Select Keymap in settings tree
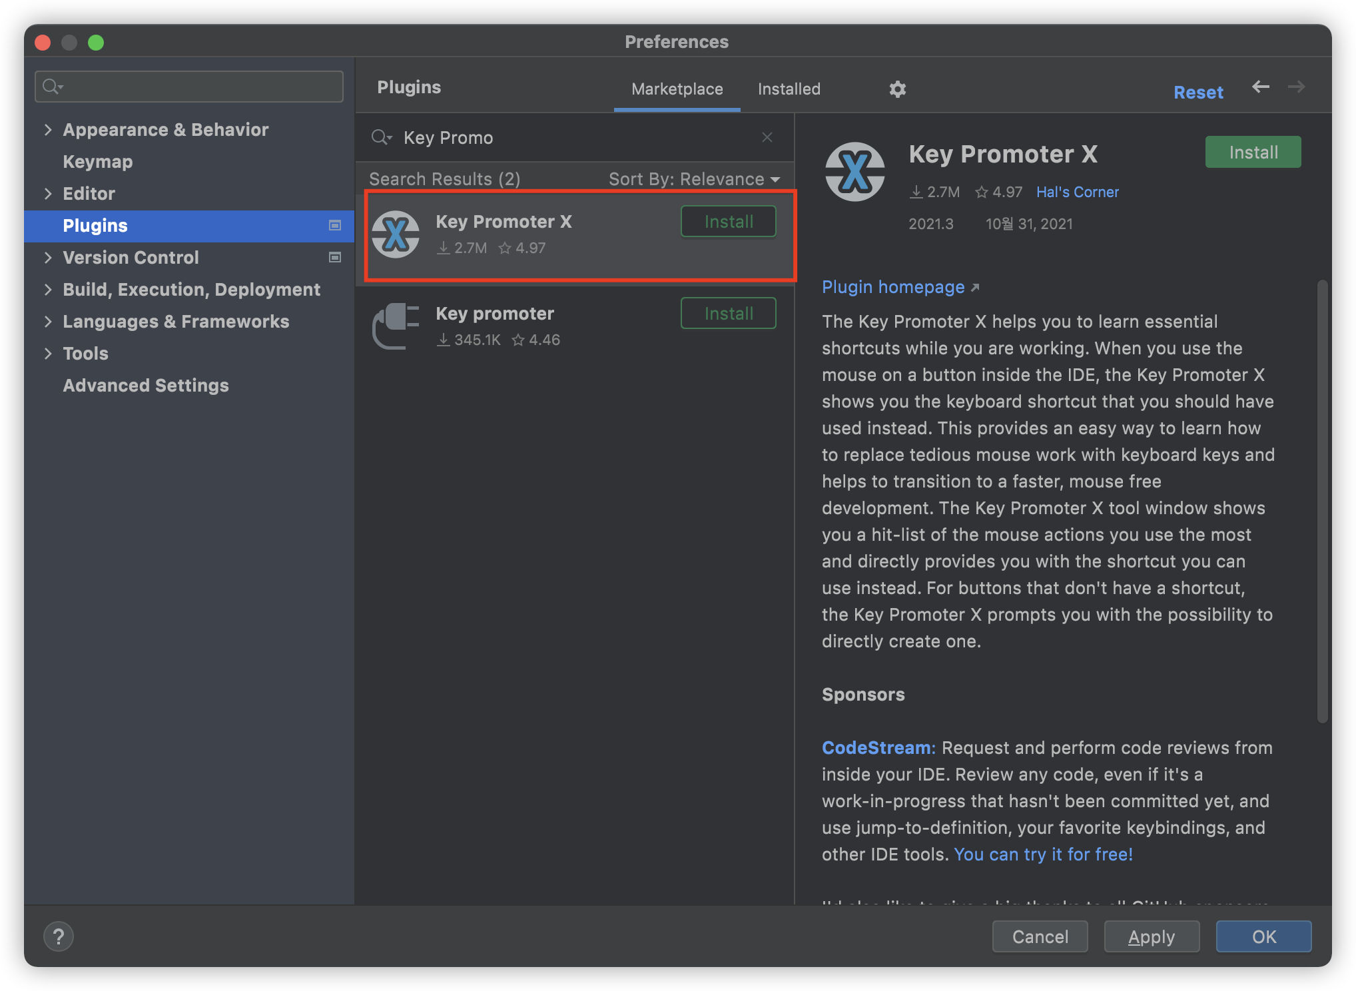1356x991 pixels. click(x=98, y=161)
